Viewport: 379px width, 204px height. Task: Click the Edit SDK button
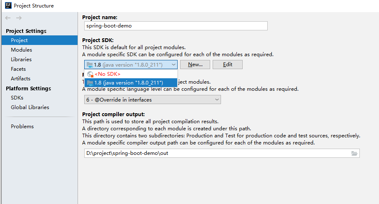click(x=228, y=65)
